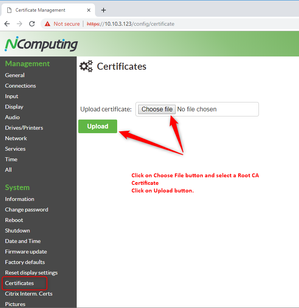
Task: Open the General management page
Action: (x=15, y=75)
